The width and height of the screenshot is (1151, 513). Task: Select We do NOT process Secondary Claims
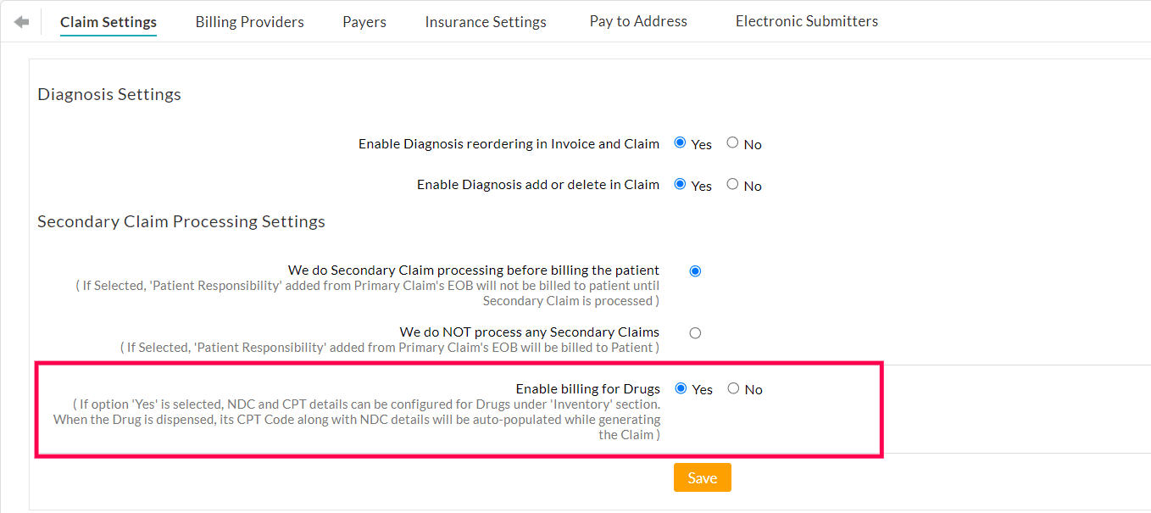point(695,332)
